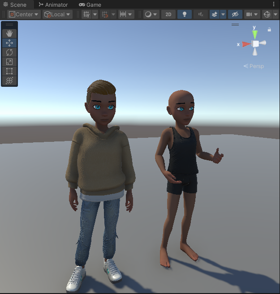
Task: Select the Move tool
Action: (9, 43)
